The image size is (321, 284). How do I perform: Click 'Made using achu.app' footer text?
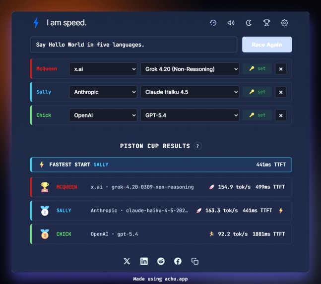pyautogui.click(x=160, y=279)
